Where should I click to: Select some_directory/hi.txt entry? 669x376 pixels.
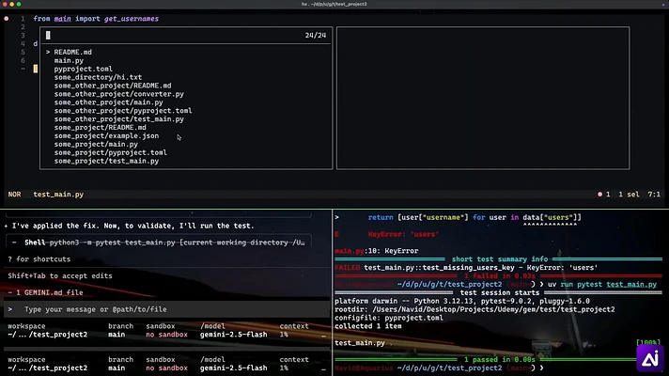point(98,77)
